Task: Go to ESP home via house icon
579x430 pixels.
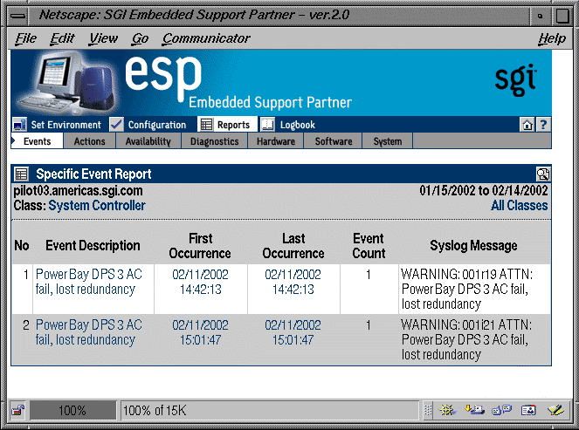Action: [527, 125]
